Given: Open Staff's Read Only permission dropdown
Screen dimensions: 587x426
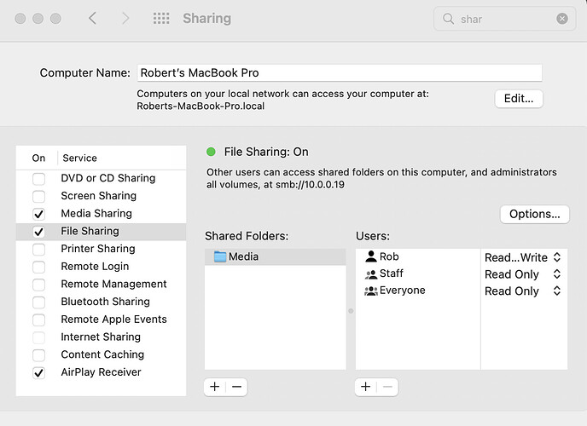Looking at the screenshot, I should point(523,274).
